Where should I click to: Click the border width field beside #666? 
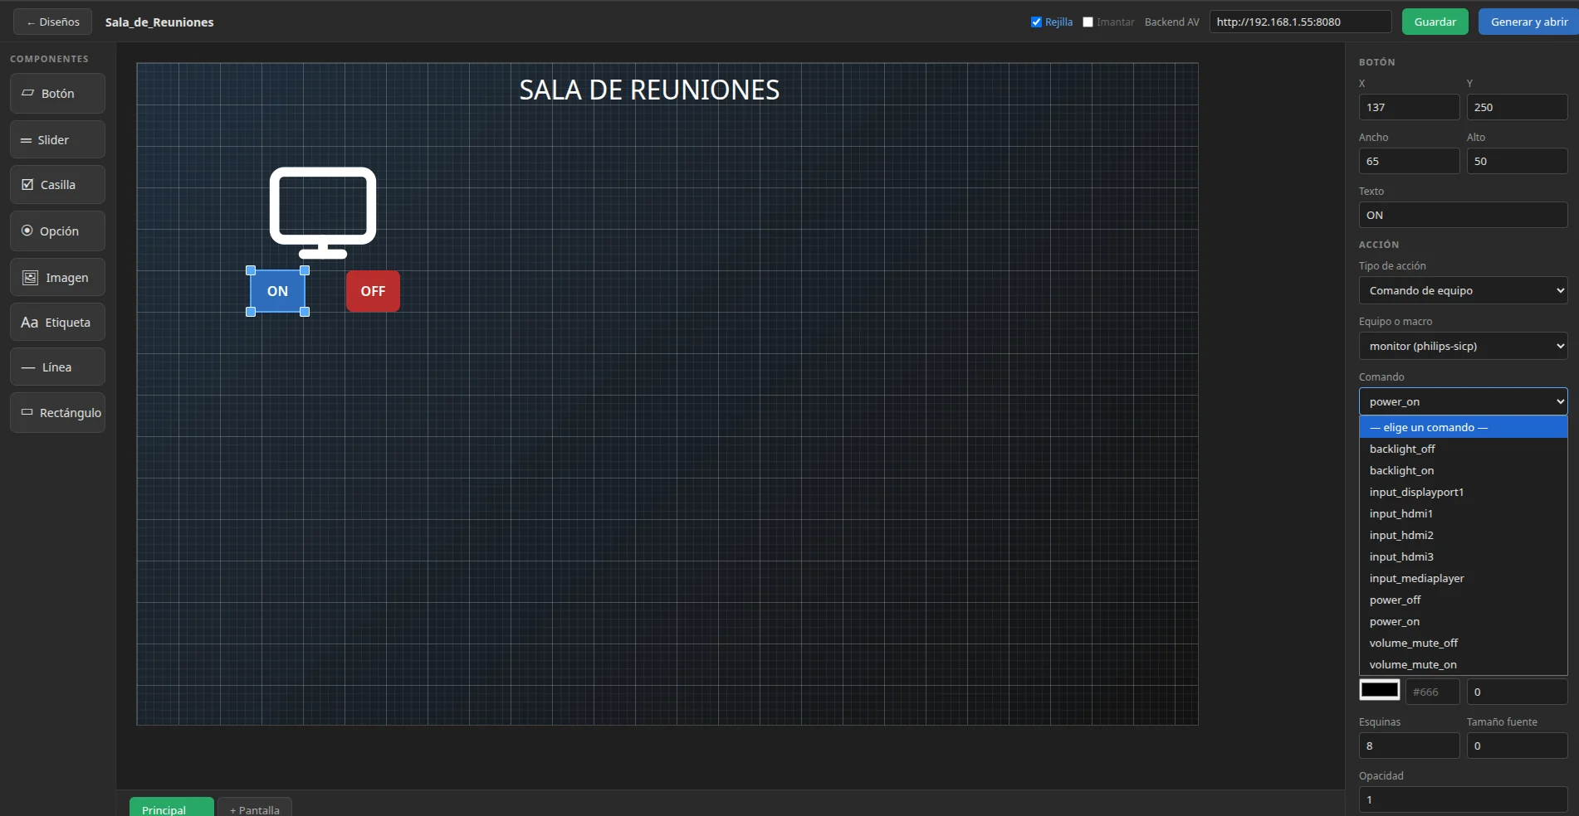1517,692
